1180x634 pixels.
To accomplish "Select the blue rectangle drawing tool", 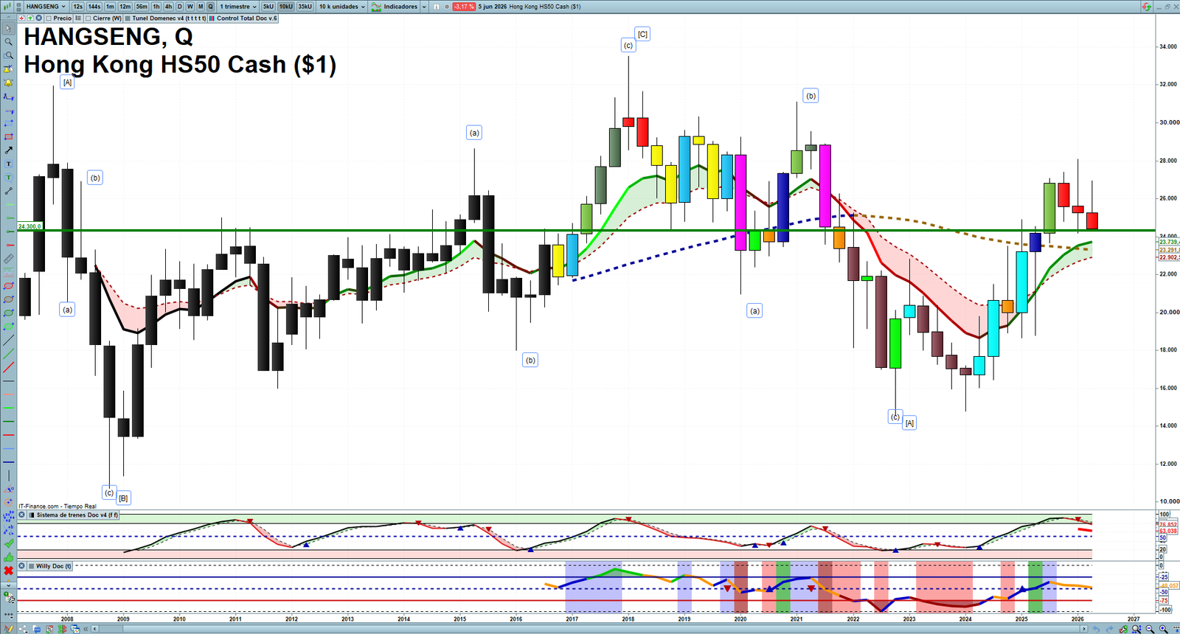I will (9, 123).
